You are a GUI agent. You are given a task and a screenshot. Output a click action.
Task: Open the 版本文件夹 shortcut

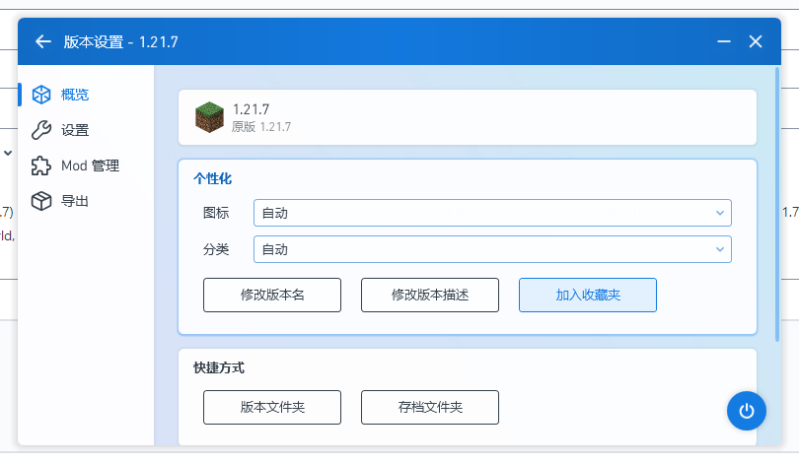272,407
